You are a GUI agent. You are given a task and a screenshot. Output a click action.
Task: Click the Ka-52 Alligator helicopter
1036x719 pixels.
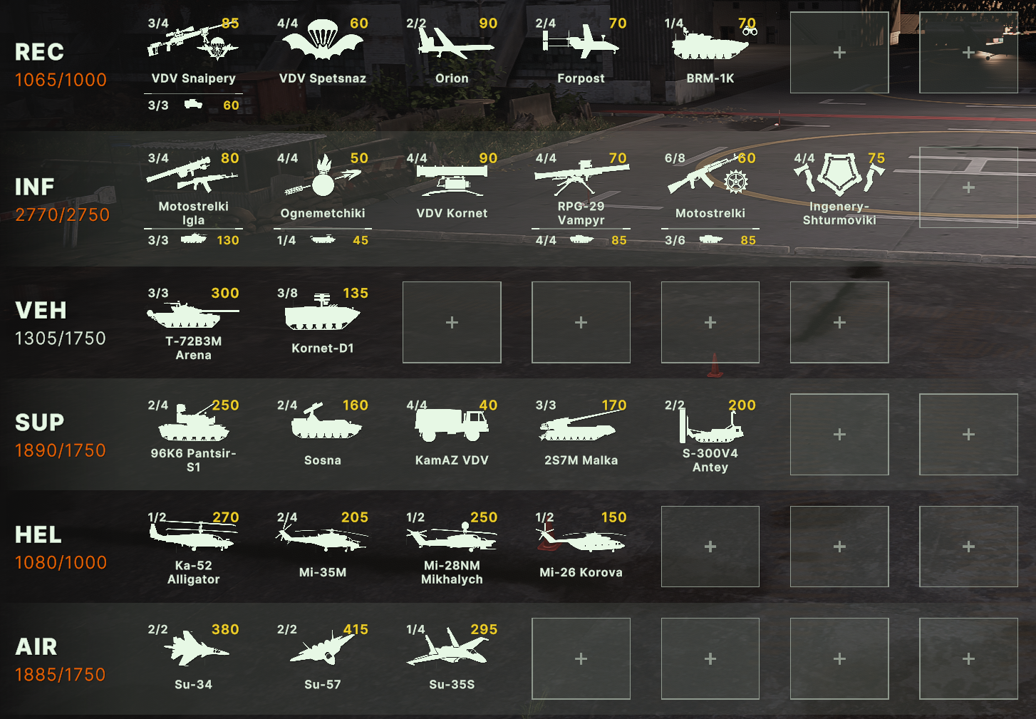[x=193, y=547]
